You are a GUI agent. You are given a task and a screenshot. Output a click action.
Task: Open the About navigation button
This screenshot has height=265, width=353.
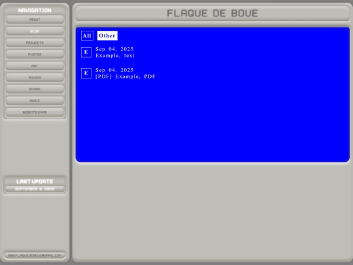pos(35,20)
